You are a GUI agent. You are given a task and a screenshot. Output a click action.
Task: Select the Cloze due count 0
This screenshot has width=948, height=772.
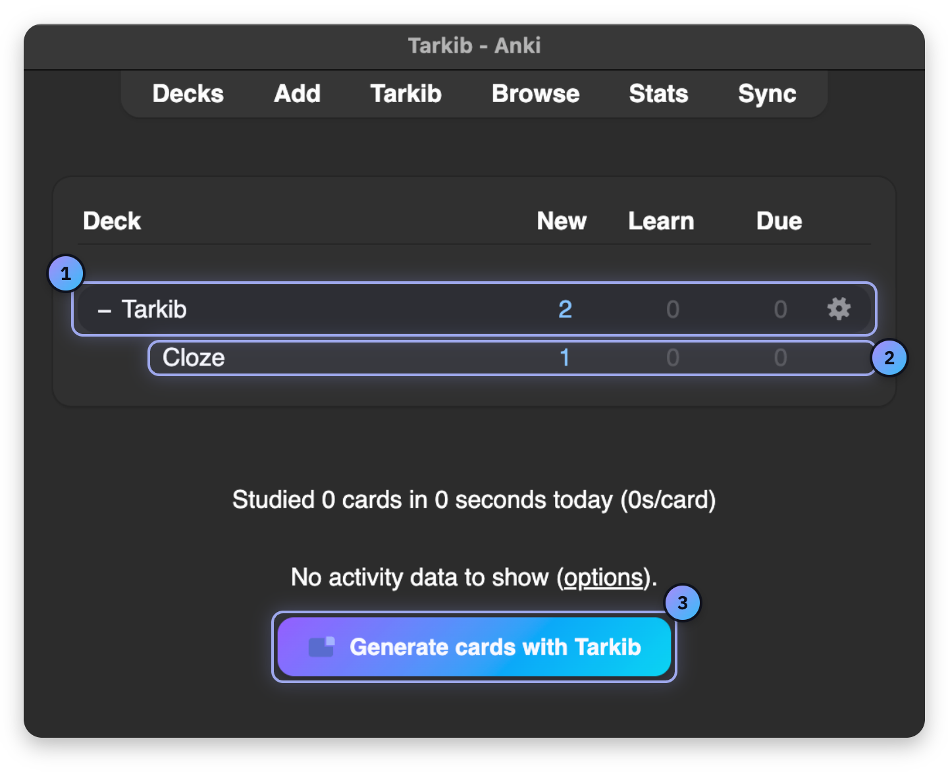pos(780,358)
